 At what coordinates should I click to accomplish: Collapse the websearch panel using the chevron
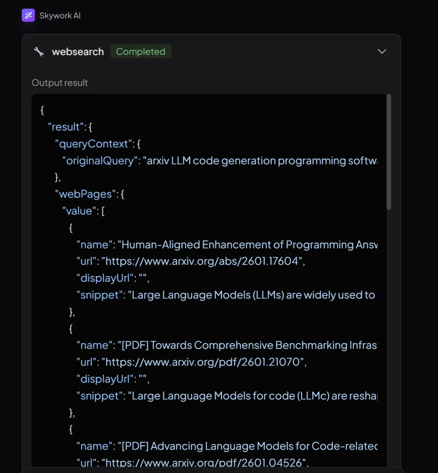click(382, 51)
